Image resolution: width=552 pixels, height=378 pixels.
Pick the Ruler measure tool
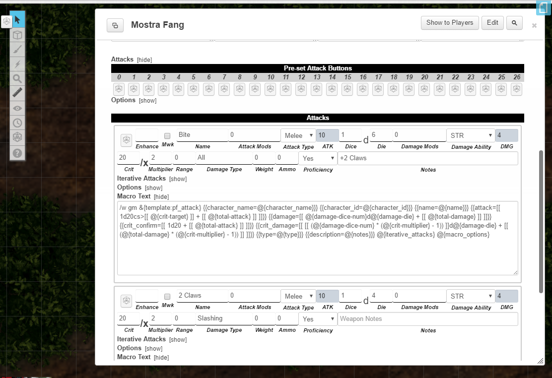click(x=17, y=93)
